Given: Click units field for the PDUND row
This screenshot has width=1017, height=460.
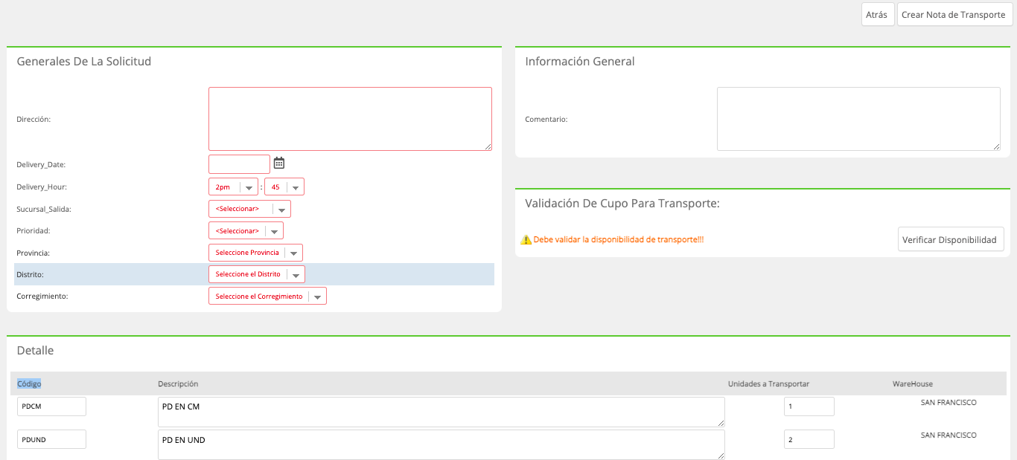Looking at the screenshot, I should coord(809,439).
